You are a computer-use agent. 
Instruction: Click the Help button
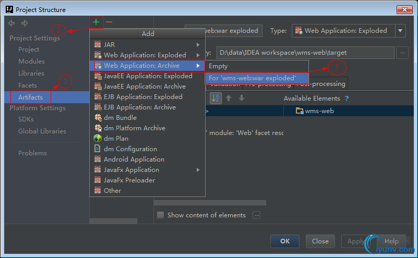pos(391,241)
